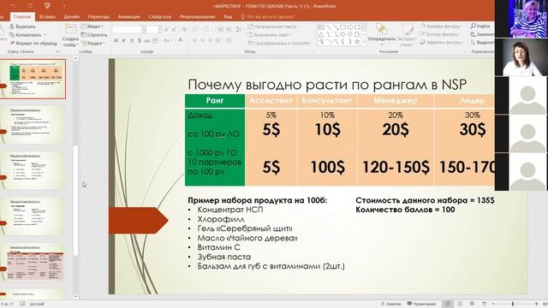
Task: Click the increase indent icon
Action: pos(229,29)
